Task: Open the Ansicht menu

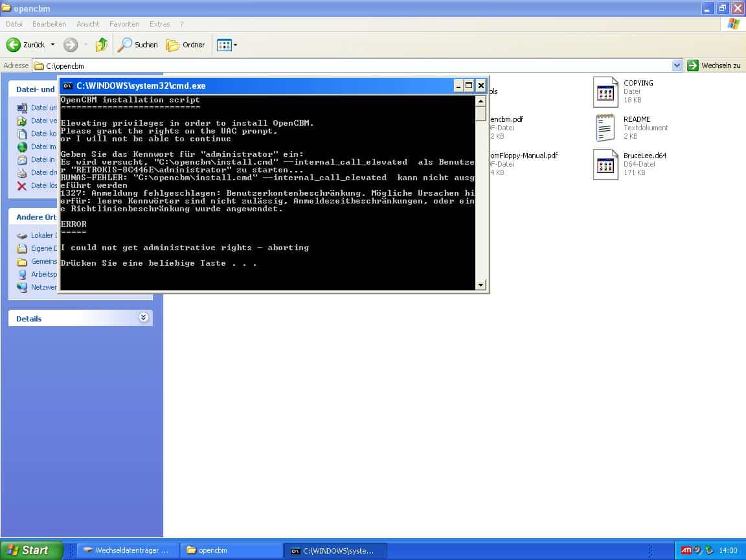Action: tap(87, 24)
